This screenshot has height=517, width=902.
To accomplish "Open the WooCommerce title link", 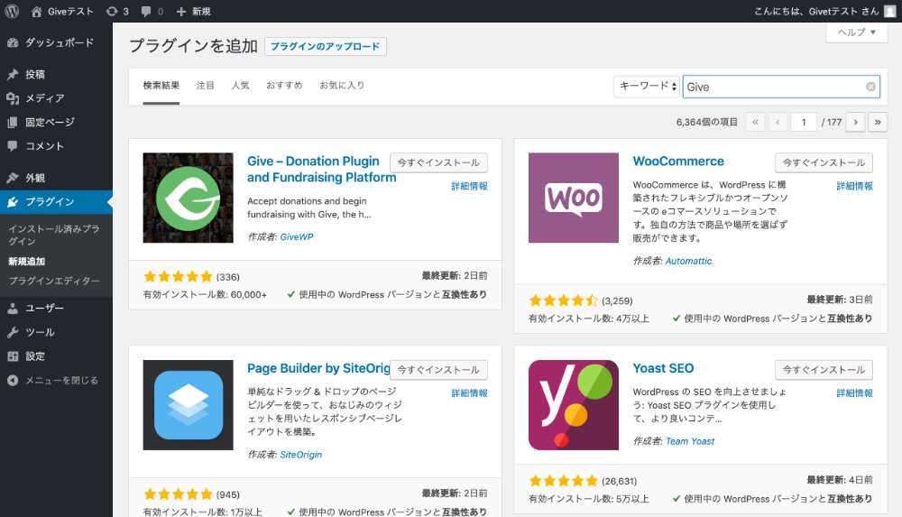I will point(678,162).
